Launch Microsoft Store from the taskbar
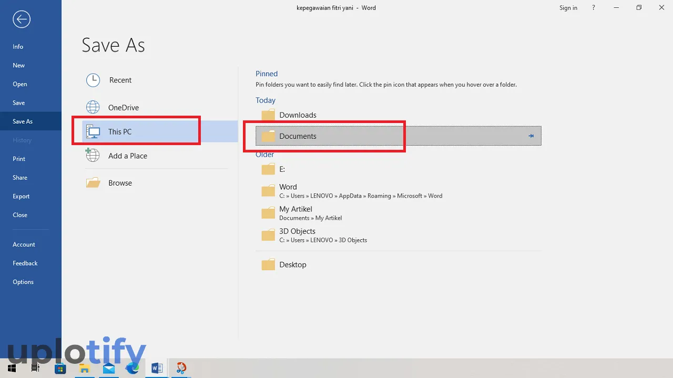This screenshot has width=673, height=378. pos(60,368)
